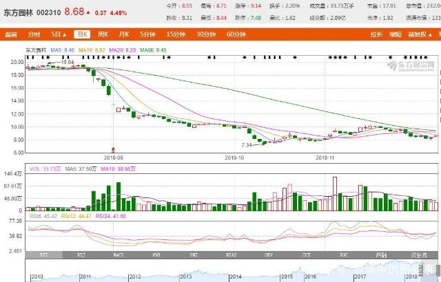Jump to 2015 in the overview timeline

point(287,276)
